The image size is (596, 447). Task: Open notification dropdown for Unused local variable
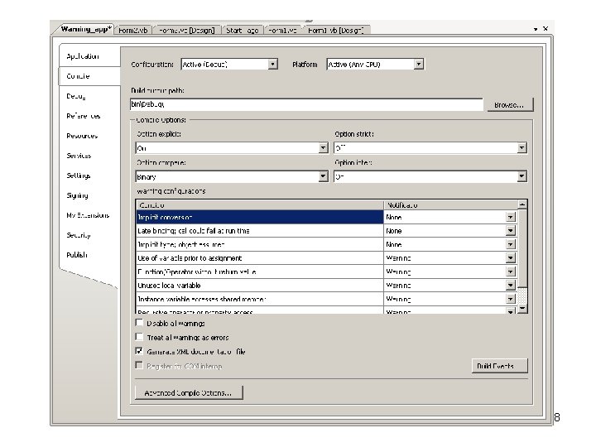(x=511, y=286)
